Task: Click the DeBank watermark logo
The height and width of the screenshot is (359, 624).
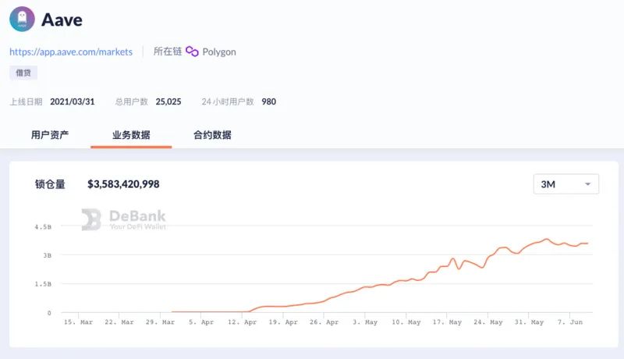Action: click(124, 219)
